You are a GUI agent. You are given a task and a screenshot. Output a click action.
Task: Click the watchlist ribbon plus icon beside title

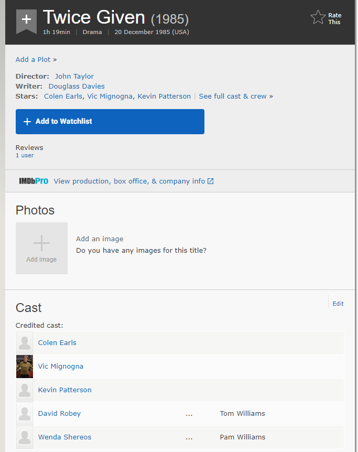pos(26,21)
